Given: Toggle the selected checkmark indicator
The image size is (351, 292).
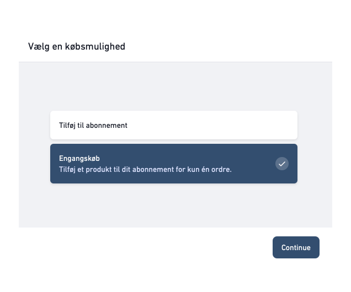Looking at the screenshot, I should (x=281, y=164).
